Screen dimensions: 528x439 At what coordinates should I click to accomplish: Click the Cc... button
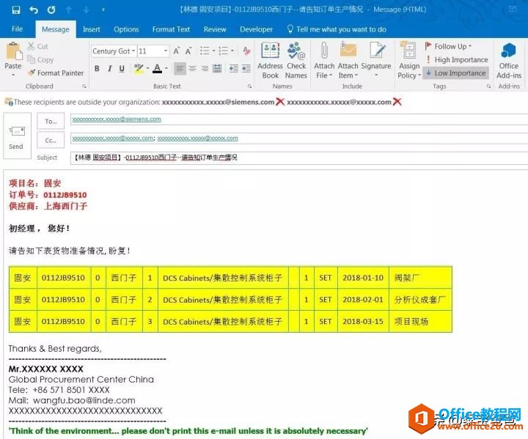pos(51,141)
